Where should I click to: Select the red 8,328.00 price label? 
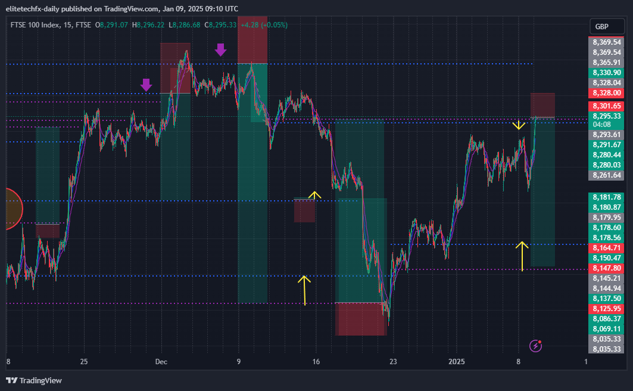(606, 93)
